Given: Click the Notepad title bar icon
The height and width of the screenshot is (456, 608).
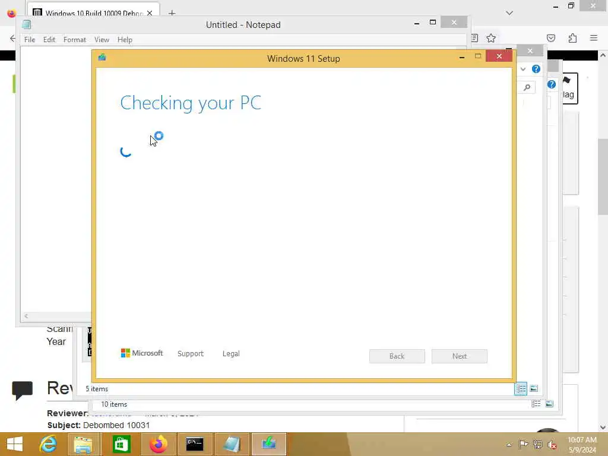Looking at the screenshot, I should tap(26, 24).
